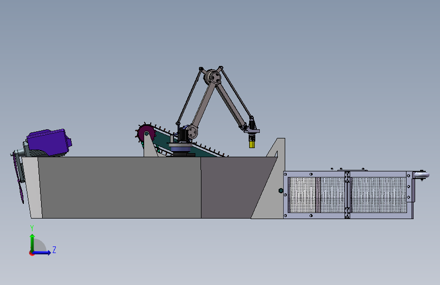Select the silver handle at frame's right end

click(421, 175)
